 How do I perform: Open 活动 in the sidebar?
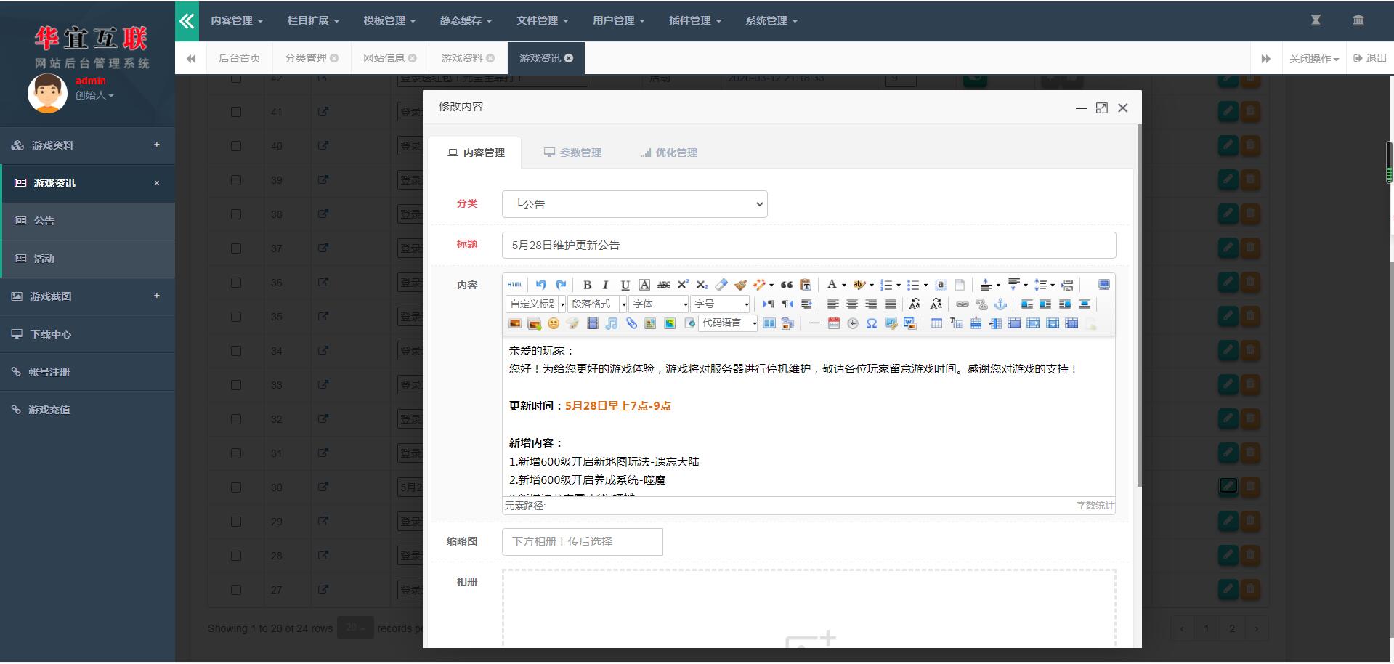pos(87,259)
